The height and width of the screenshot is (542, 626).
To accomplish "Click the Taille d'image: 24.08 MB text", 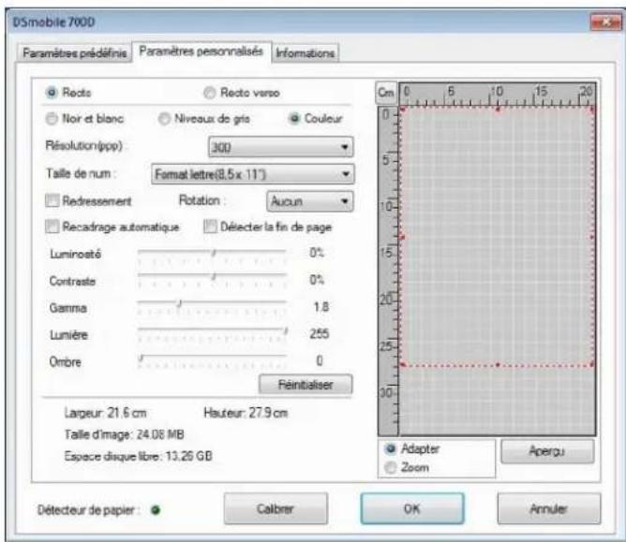I will tap(124, 434).
